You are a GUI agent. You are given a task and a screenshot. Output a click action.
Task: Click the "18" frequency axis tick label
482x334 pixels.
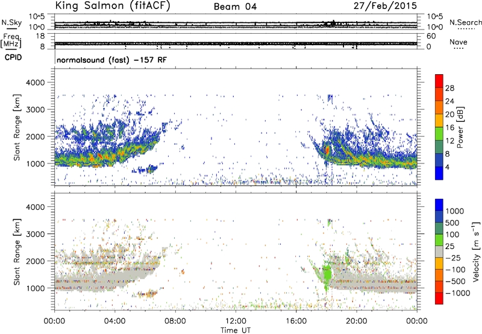tap(40, 36)
